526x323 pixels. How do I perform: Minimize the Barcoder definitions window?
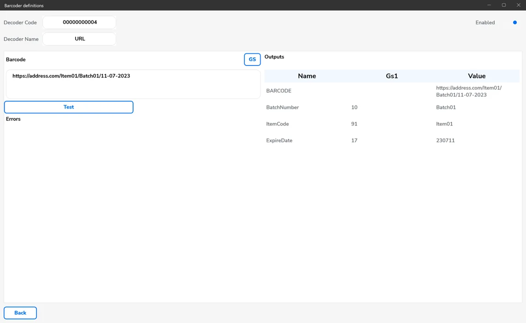click(489, 5)
